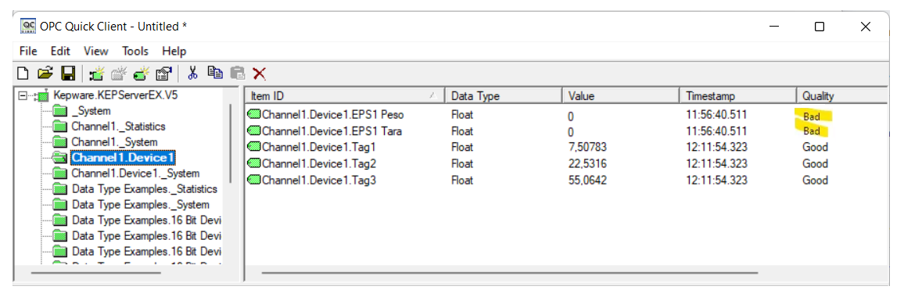Click the value 7,50783
This screenshot has width=904, height=297.
click(x=587, y=147)
